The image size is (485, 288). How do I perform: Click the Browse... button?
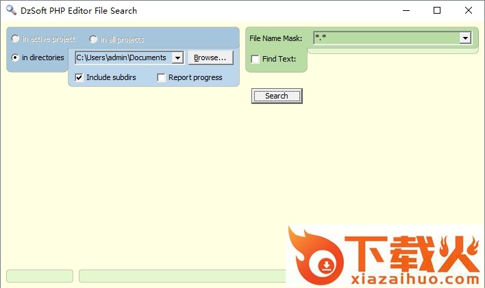[210, 57]
